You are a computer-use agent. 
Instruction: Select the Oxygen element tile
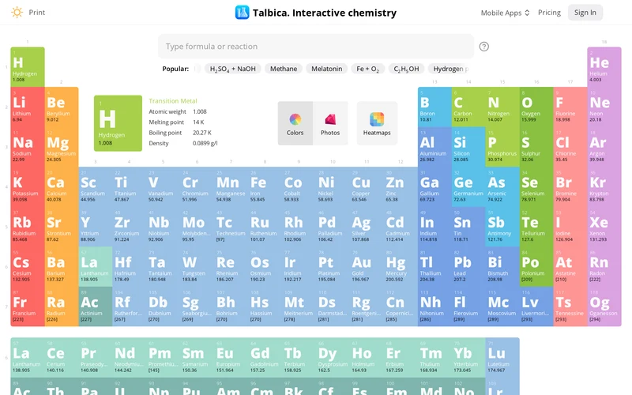536,107
